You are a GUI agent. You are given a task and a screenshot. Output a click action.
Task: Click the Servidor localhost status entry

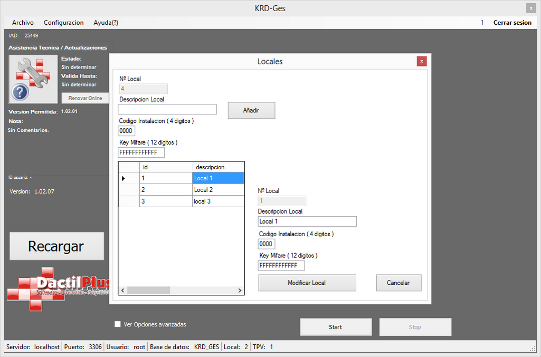coord(33,346)
